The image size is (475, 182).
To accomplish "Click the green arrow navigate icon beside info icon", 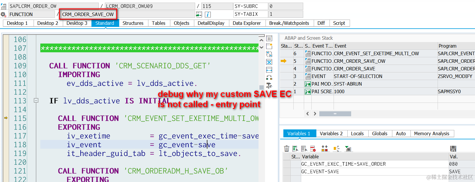I will (x=199, y=14).
